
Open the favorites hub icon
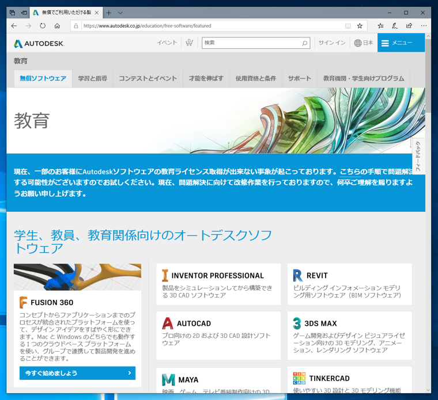tap(380, 26)
